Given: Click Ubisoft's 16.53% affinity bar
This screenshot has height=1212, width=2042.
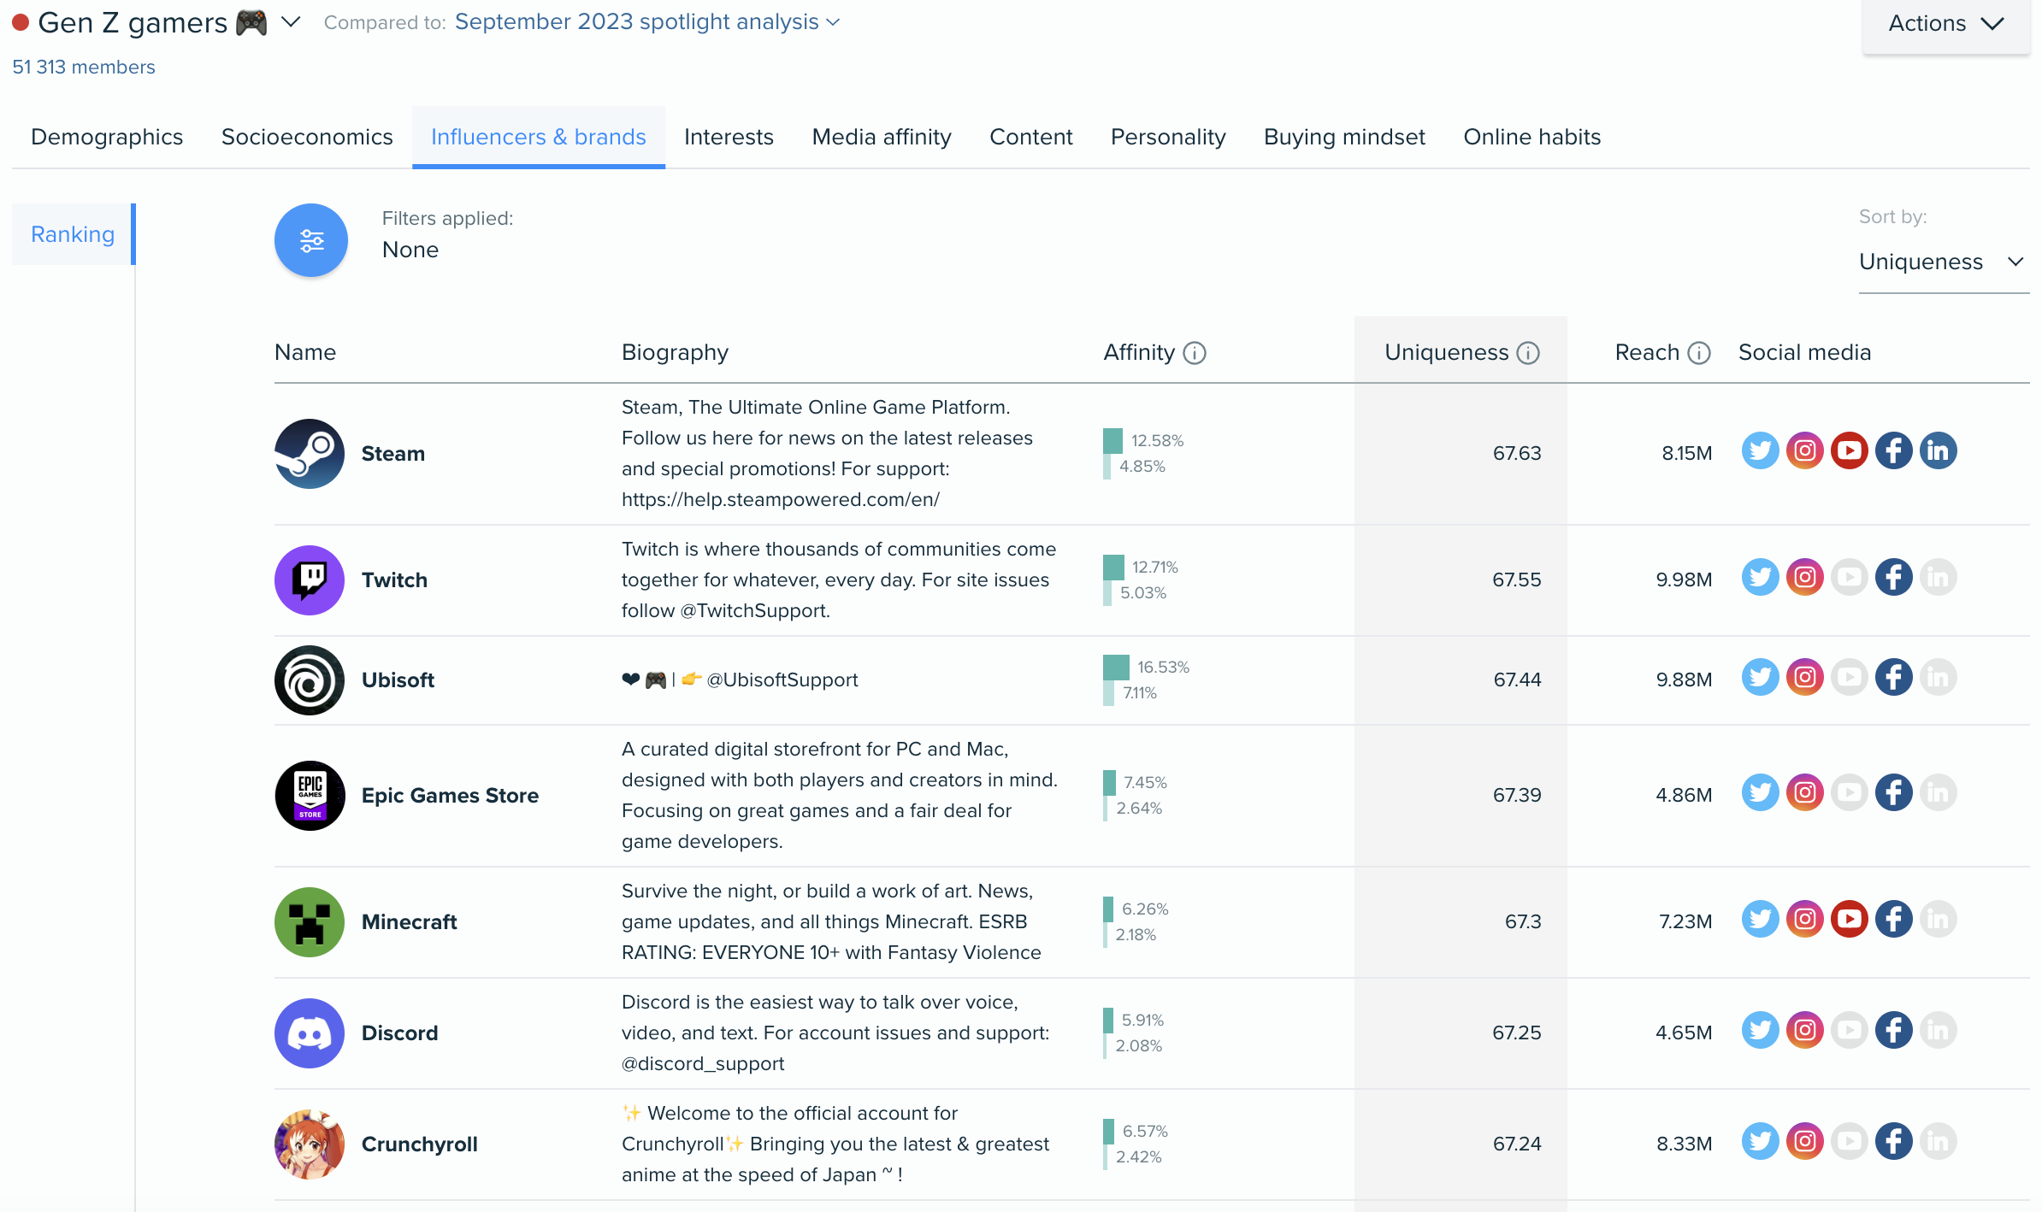Looking at the screenshot, I should (x=1116, y=667).
